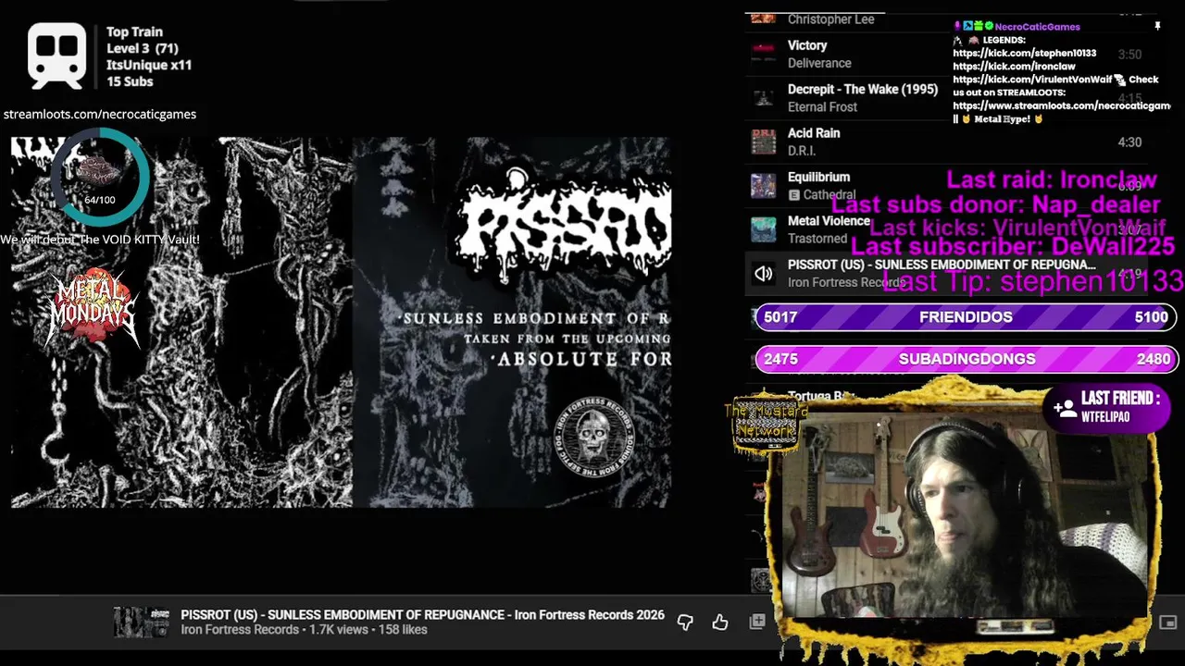Click the FRIENDIDOS goal progress bar

(x=966, y=317)
